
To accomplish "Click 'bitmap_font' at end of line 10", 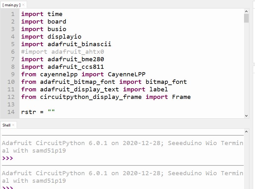I will click(x=166, y=82).
